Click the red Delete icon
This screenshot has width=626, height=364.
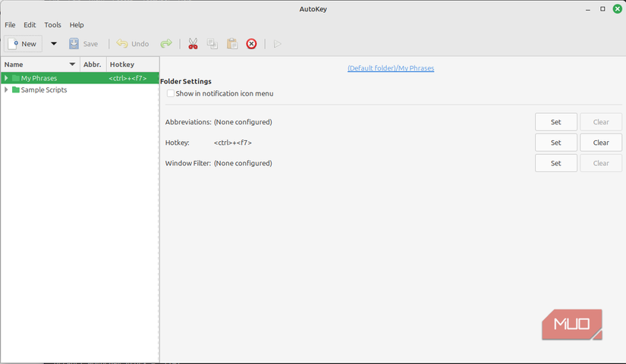pyautogui.click(x=251, y=43)
